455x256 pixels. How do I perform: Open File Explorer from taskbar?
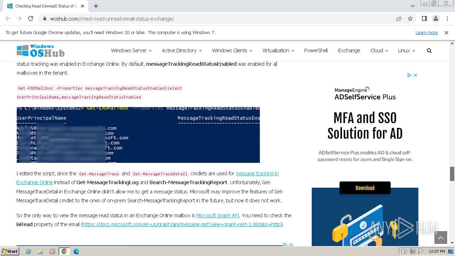40,251
